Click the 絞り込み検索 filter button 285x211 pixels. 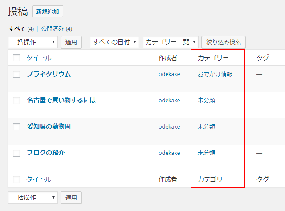[x=224, y=42]
